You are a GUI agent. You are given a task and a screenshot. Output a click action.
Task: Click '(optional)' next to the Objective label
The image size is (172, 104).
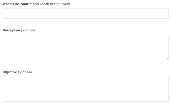pos(25,72)
